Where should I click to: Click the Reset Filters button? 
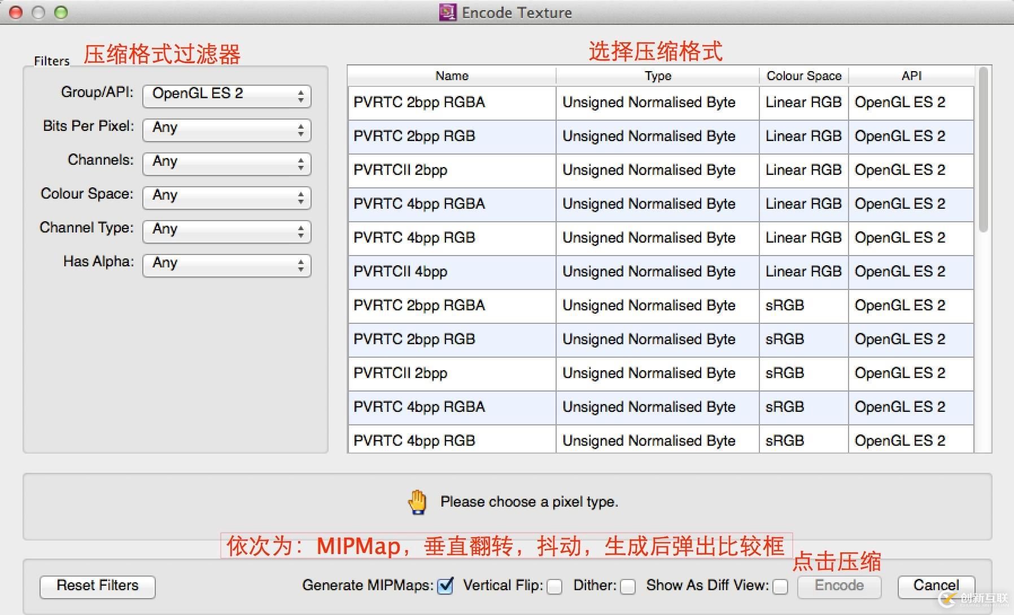point(98,586)
